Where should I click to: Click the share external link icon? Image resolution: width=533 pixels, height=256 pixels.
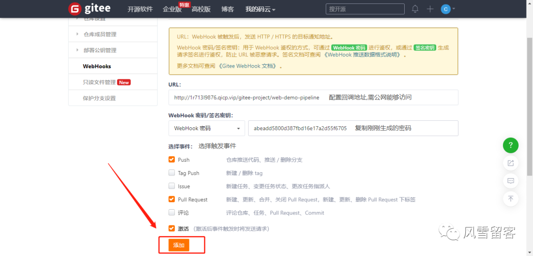511,163
